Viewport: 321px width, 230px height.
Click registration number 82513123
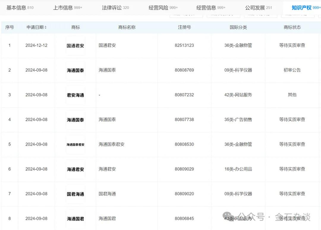pos(184,45)
